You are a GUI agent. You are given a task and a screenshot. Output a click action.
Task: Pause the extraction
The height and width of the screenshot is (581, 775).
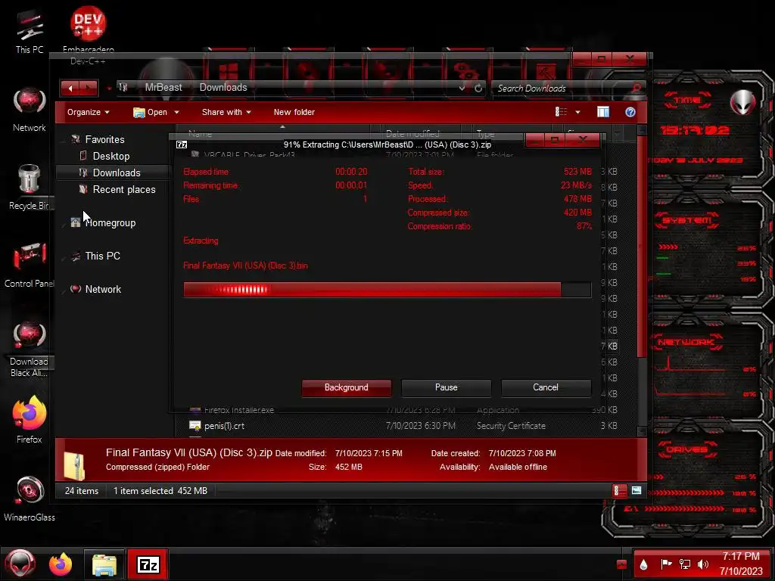(x=446, y=388)
